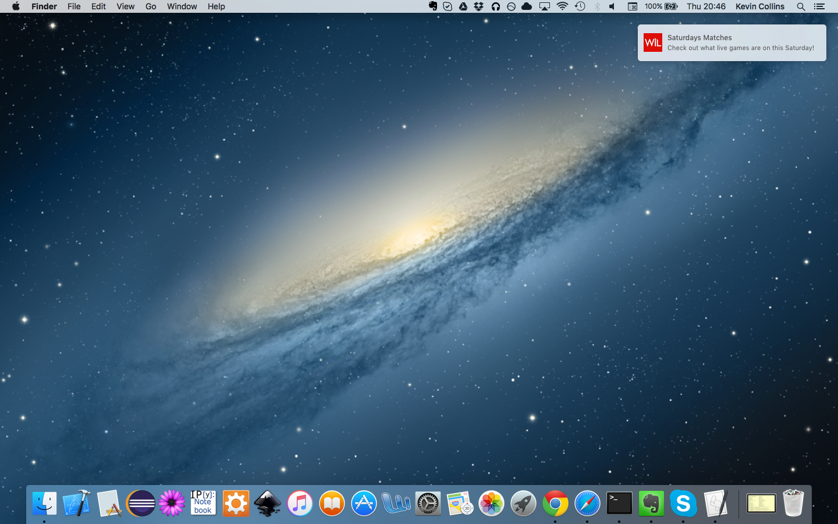The height and width of the screenshot is (524, 838).
Task: Expand the Kevin Collins user menu
Action: pos(759,6)
